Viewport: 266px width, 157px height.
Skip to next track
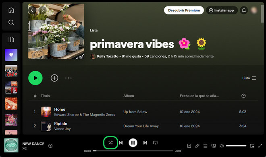coord(145,143)
